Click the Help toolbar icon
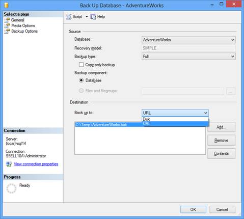 93,17
